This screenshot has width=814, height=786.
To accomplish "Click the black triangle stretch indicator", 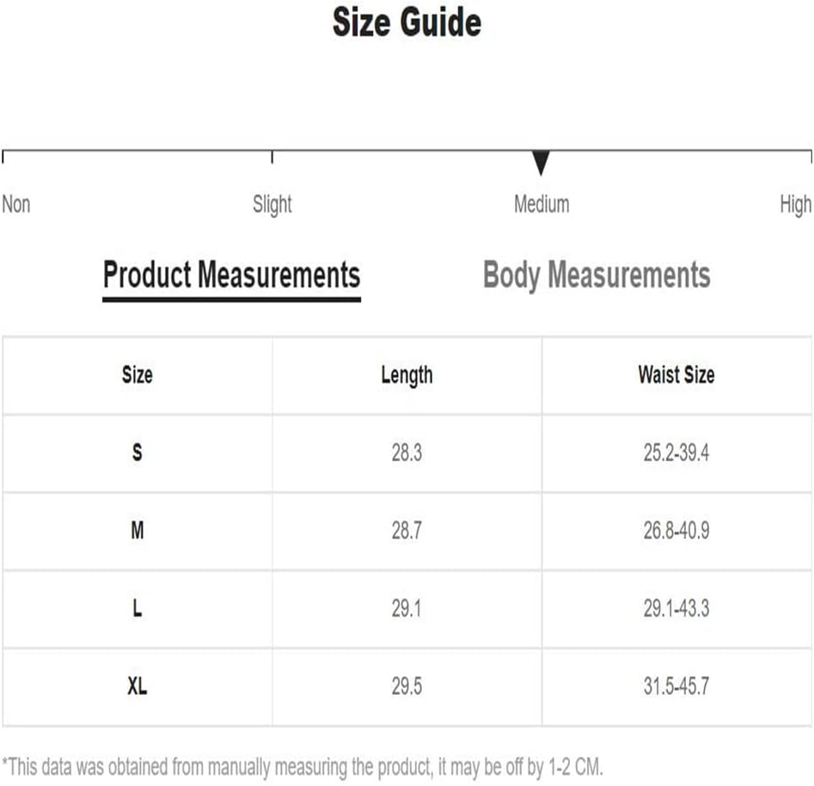I will (541, 163).
